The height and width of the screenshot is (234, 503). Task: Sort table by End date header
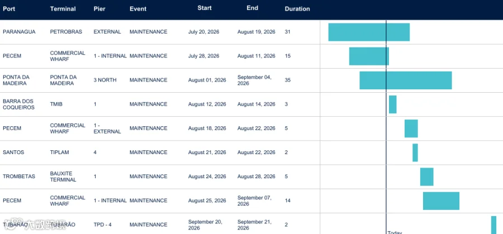(x=253, y=8)
